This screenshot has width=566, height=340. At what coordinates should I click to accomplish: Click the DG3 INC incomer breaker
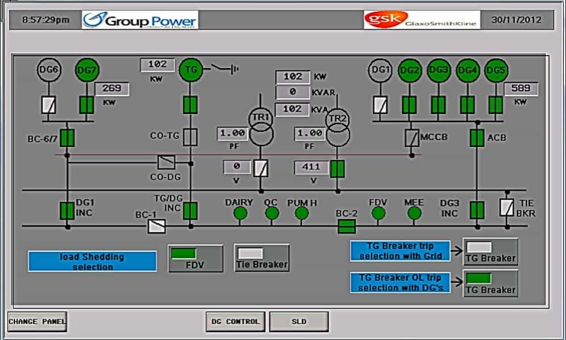pos(477,210)
